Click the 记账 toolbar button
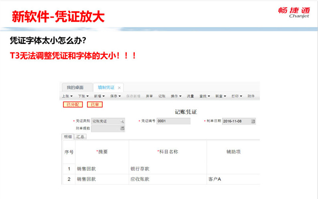Screen dimensions: 318x199 click(162, 96)
